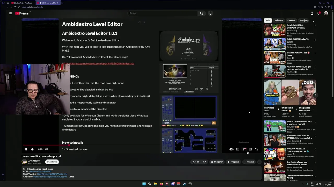Open a new browser tab with plus
334x187 pixels.
[62, 3]
